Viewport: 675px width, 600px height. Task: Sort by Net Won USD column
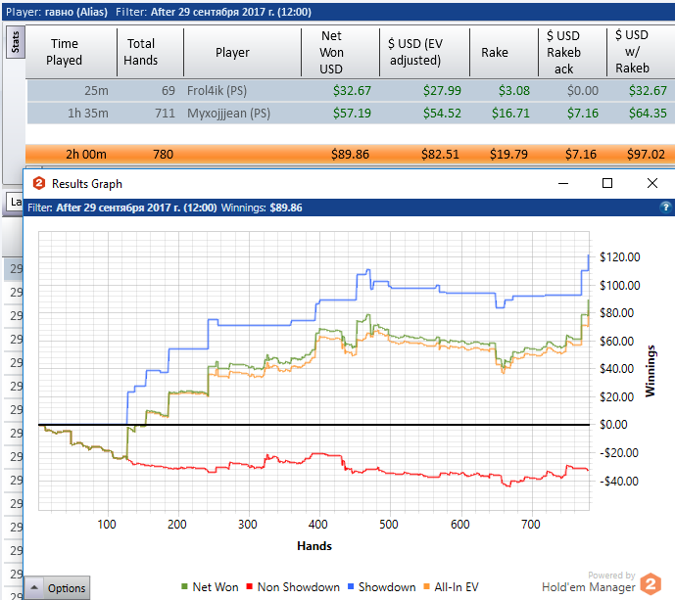pyautogui.click(x=331, y=52)
